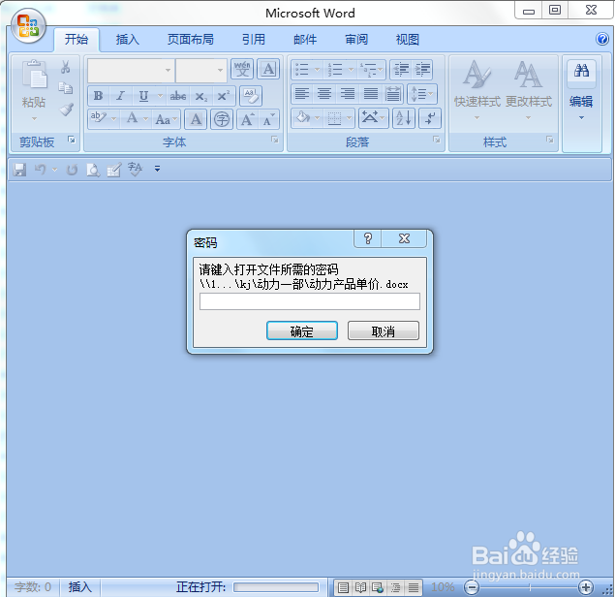Toggle Italic formatting
The image size is (615, 597).
pos(120,96)
